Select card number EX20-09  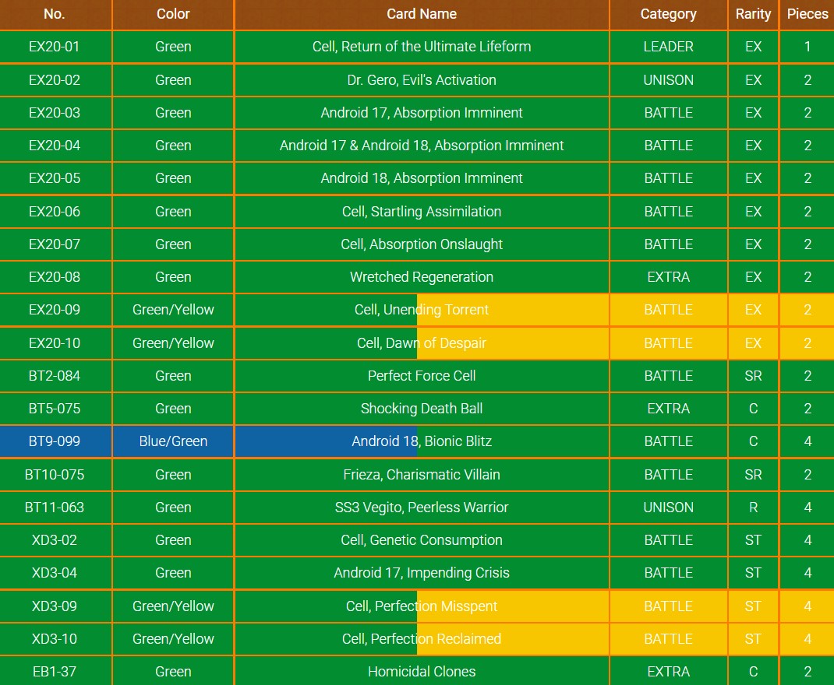tap(55, 310)
